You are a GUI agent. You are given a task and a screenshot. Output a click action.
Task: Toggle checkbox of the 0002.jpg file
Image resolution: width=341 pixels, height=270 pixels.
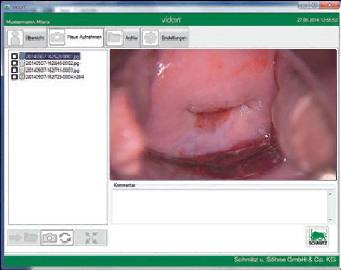point(14,63)
